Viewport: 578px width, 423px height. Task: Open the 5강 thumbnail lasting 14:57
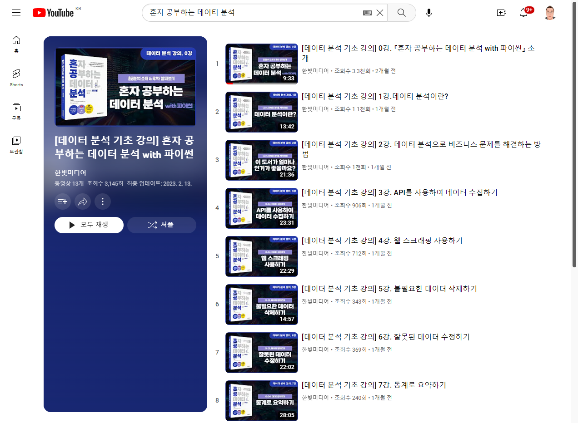click(x=262, y=305)
